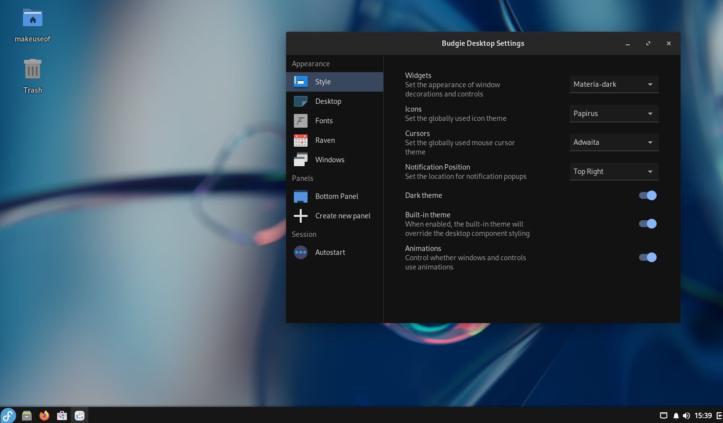
Task: Open the Icons theme dropdown showing Papirus
Action: point(614,114)
